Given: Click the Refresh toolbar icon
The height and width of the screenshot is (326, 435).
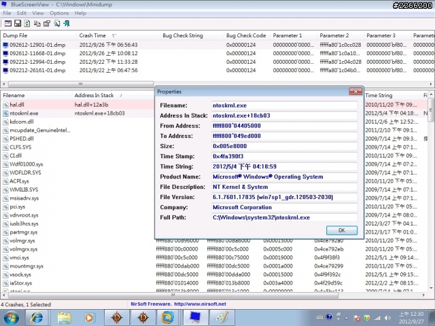Looking at the screenshot, I should [27, 24].
